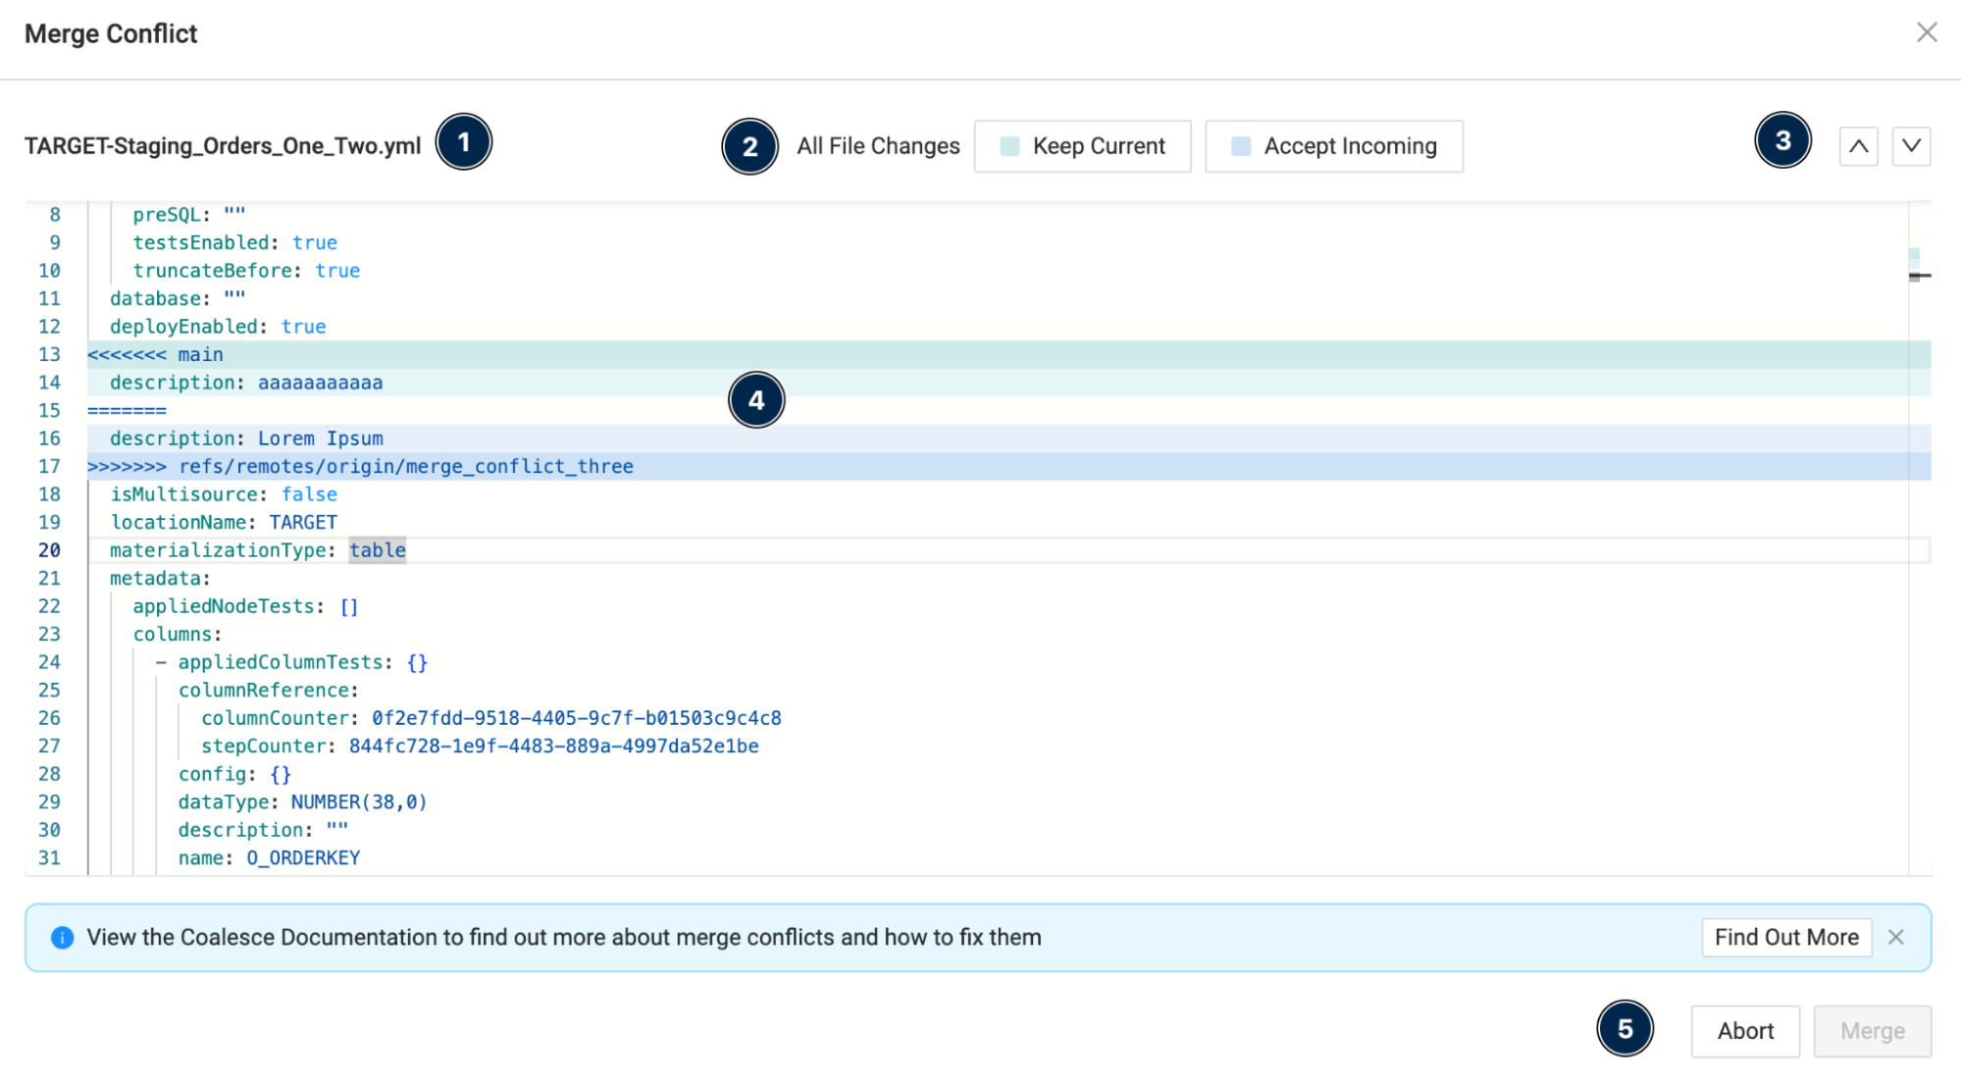Click Find Out More documentation link
This screenshot has width=1961, height=1083.
click(x=1786, y=936)
